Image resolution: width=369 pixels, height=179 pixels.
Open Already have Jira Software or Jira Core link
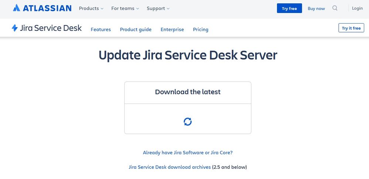point(187,152)
